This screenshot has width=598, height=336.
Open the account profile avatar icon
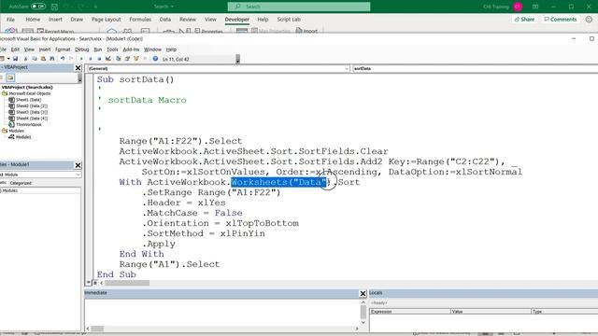(x=518, y=7)
